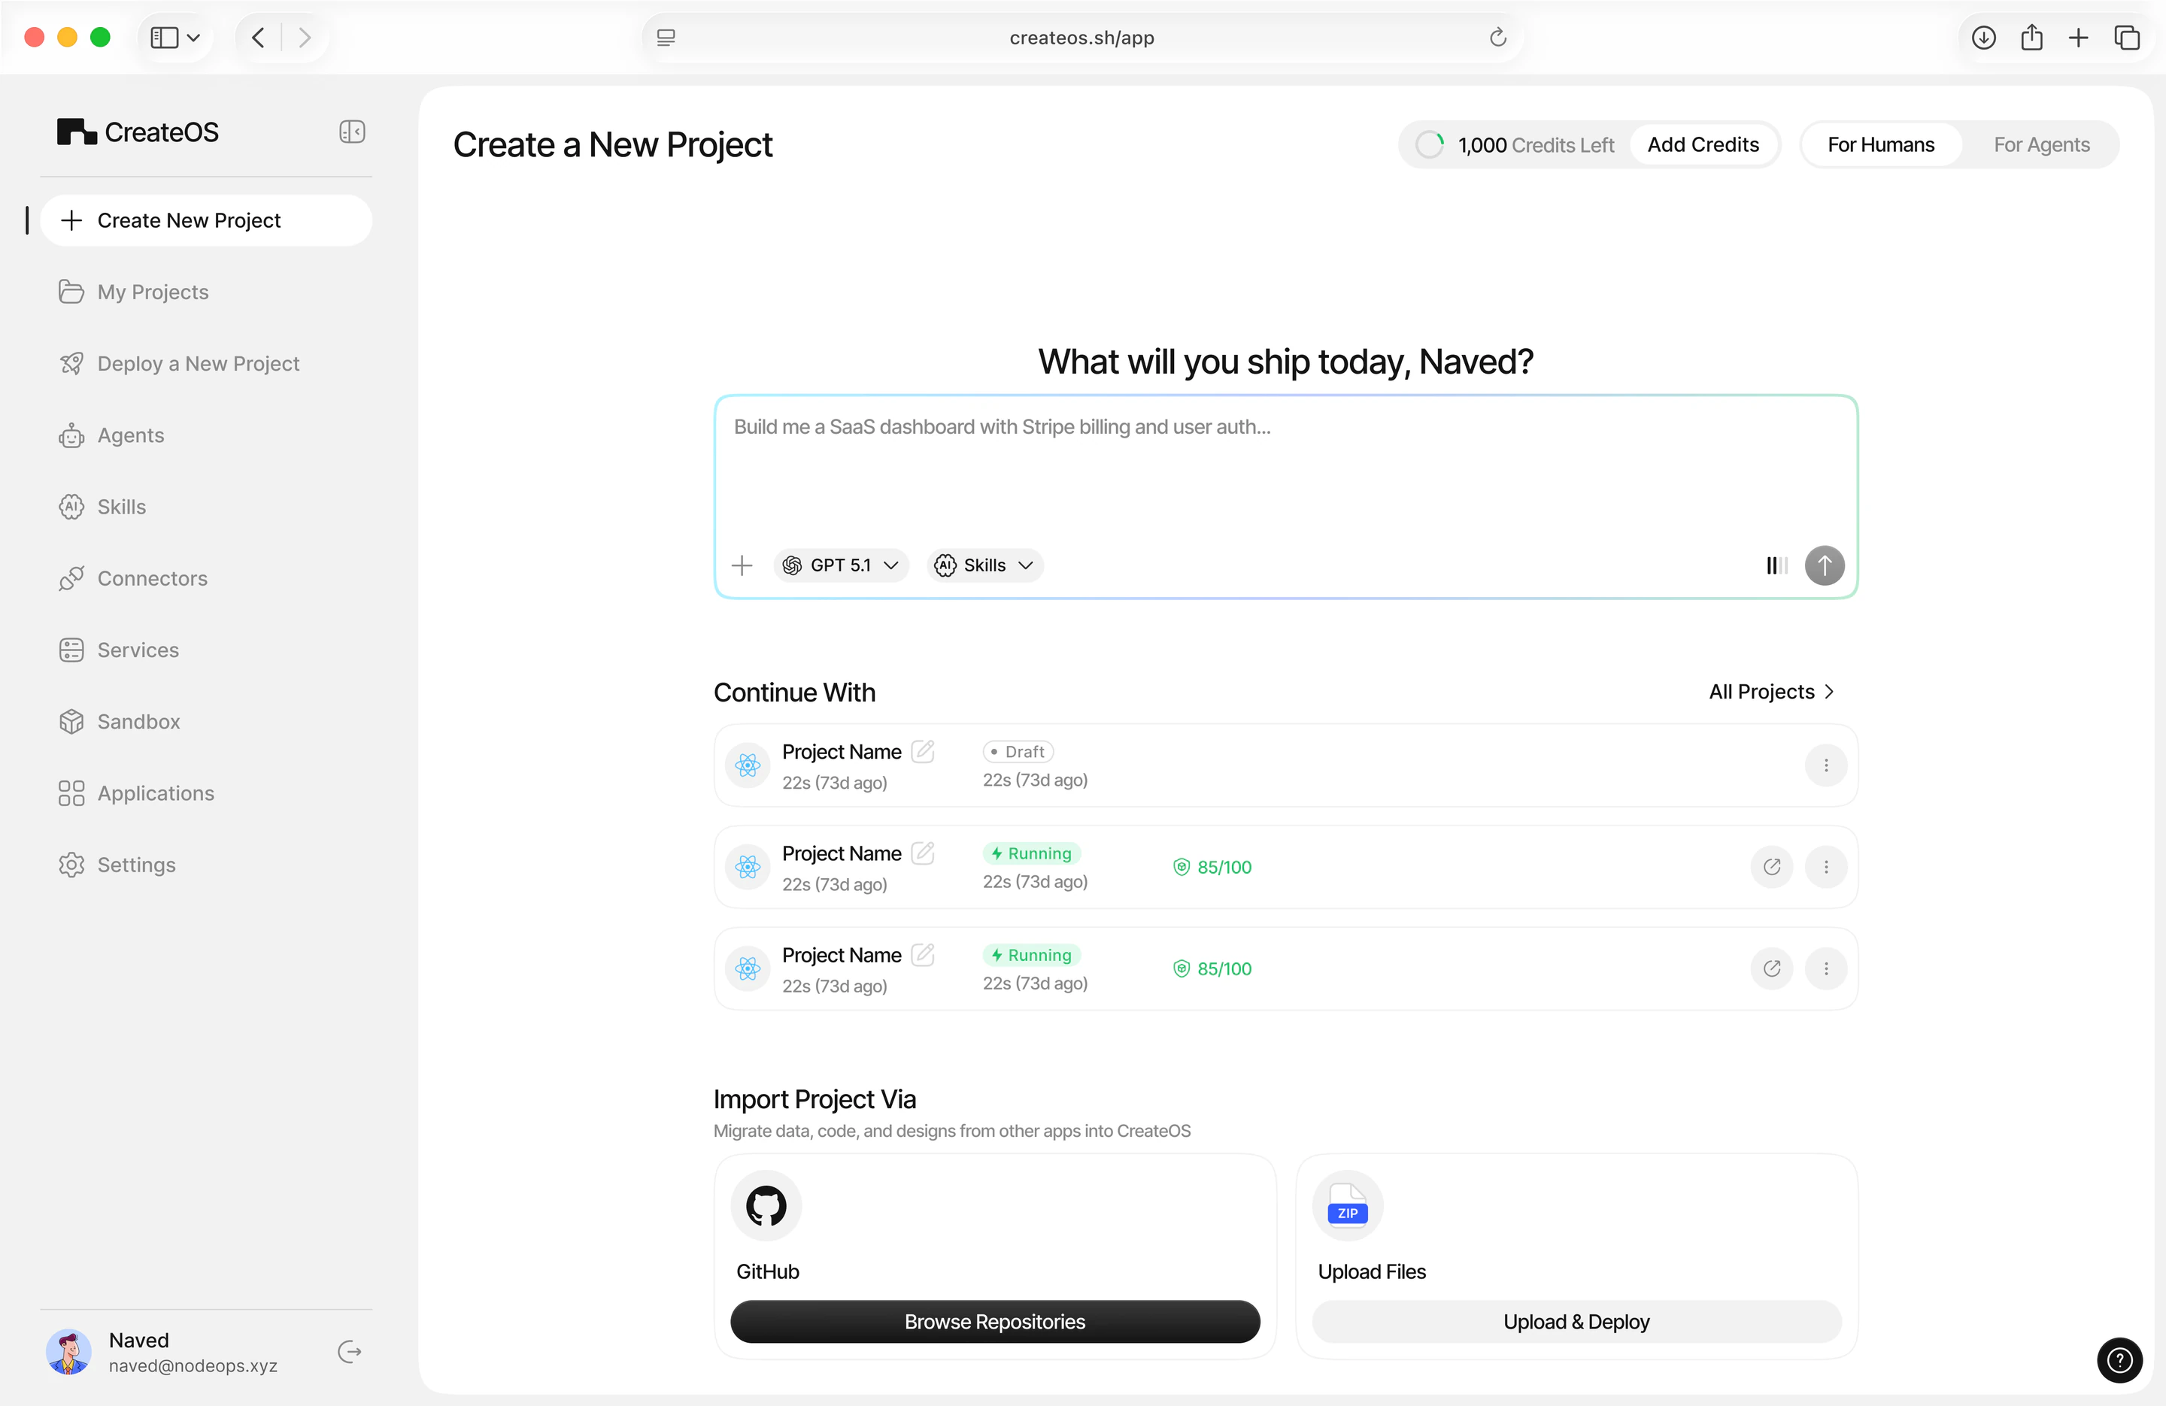Click the credits progress ring icon
The height and width of the screenshot is (1406, 2166).
click(1430, 144)
